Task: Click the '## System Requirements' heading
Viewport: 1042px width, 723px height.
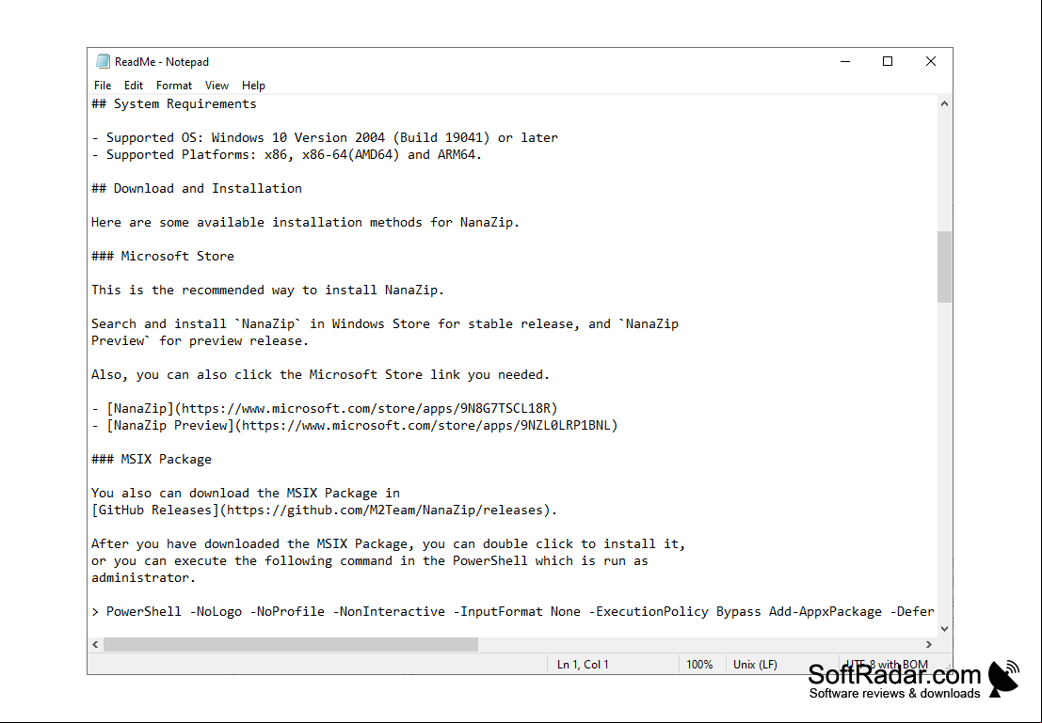Action: [174, 103]
